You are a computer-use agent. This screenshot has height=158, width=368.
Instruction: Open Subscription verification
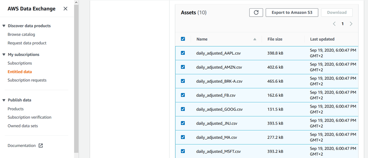click(x=29, y=117)
